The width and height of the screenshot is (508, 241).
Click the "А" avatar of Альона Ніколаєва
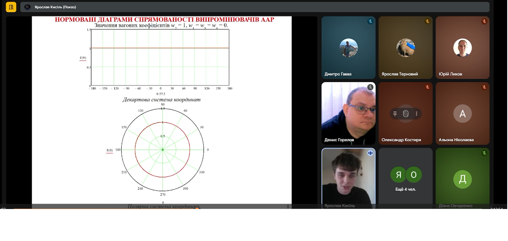pyautogui.click(x=462, y=114)
